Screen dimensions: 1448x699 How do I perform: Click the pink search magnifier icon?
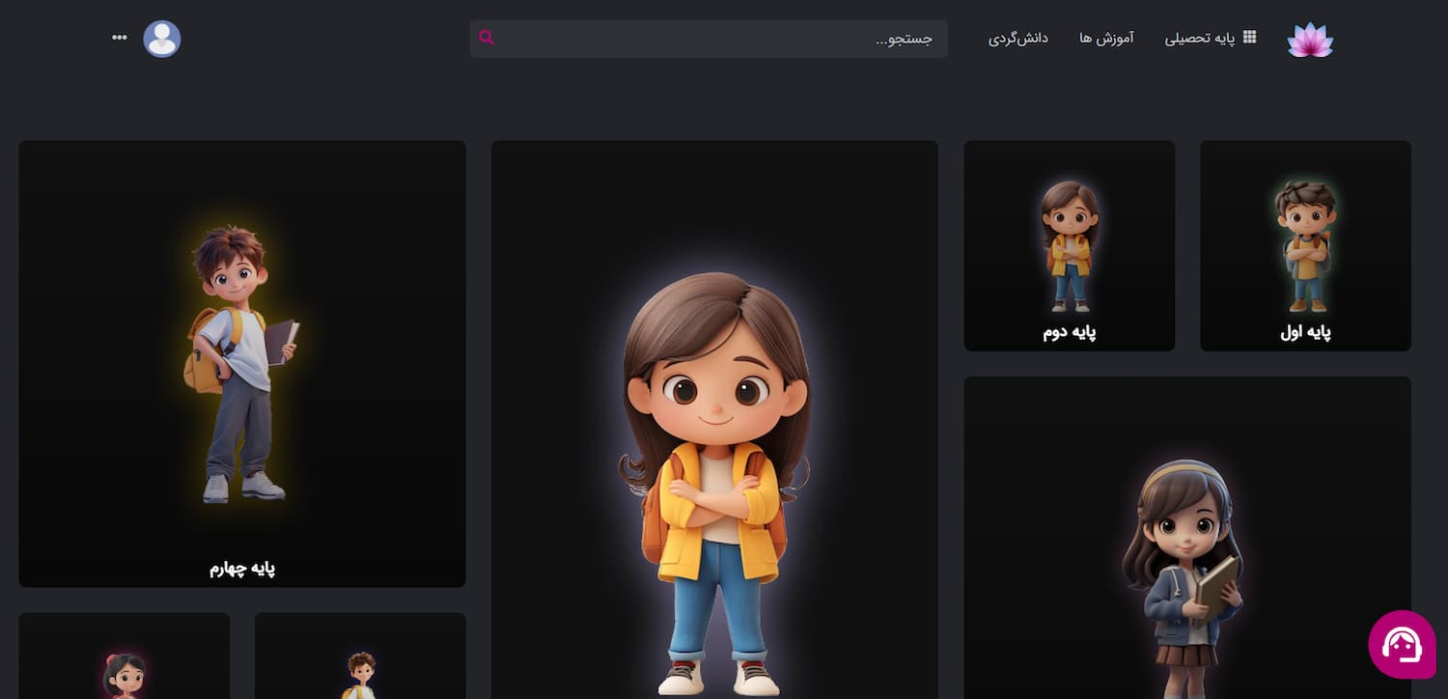click(487, 38)
